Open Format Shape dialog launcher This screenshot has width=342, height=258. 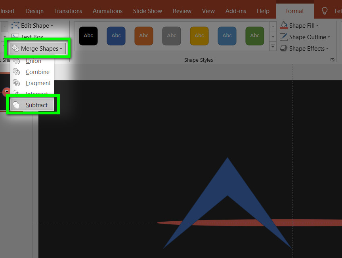pos(332,60)
